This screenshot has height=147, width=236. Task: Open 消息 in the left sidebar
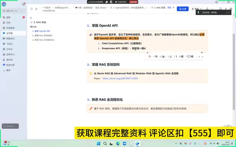point(14,18)
